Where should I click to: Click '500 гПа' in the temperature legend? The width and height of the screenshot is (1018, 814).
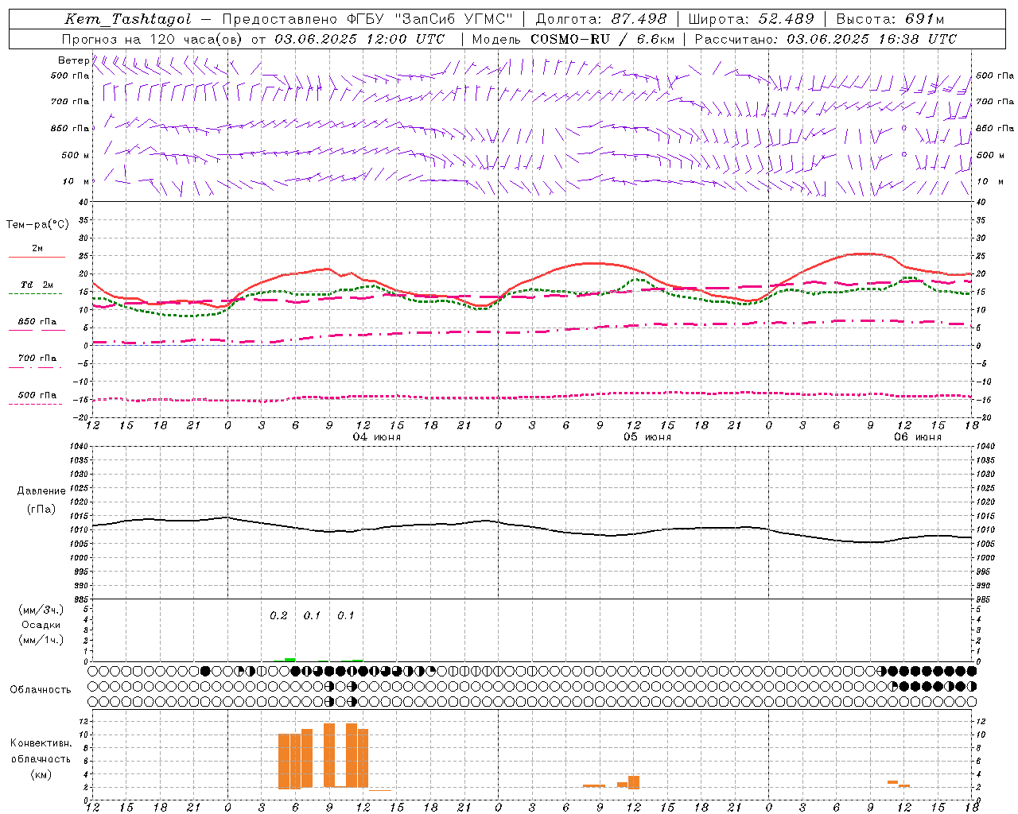37,395
